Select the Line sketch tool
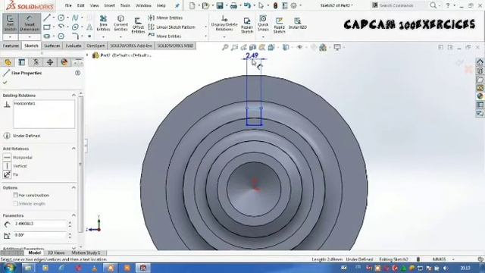The image size is (485, 273). point(47,17)
